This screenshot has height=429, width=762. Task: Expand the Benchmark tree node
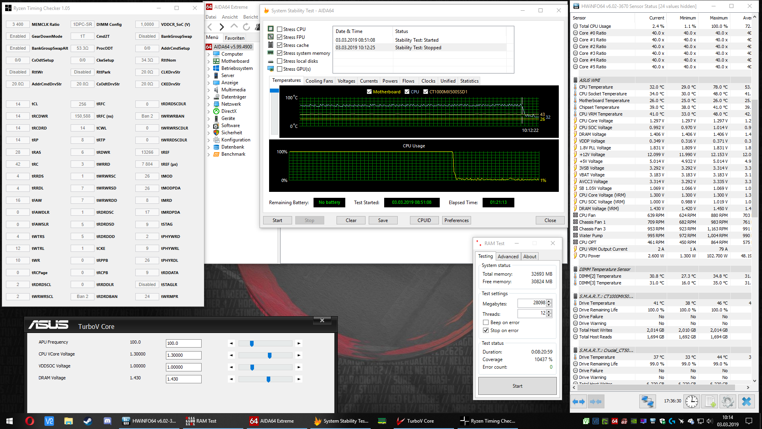tap(209, 154)
